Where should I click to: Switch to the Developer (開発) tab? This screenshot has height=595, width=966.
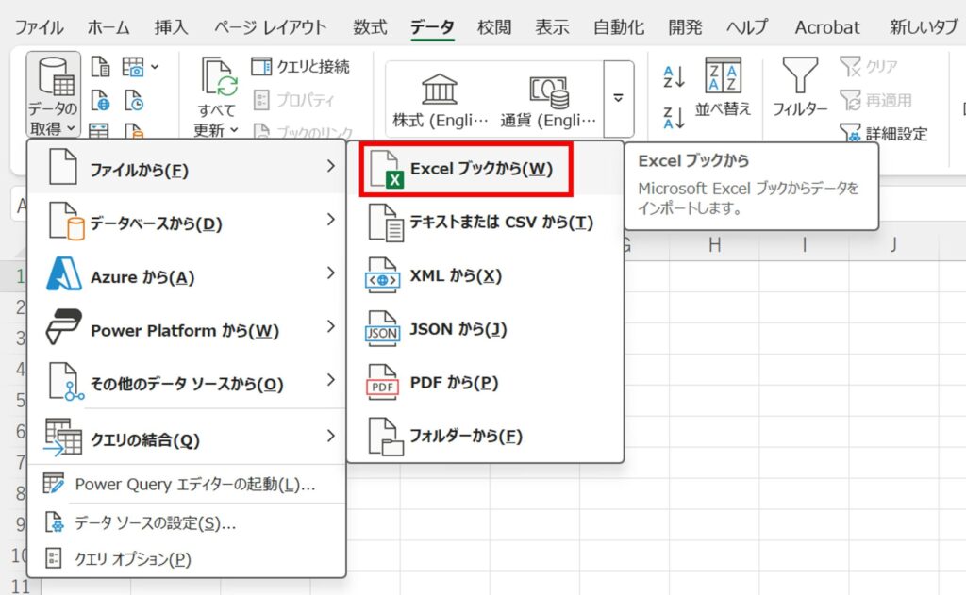[685, 27]
